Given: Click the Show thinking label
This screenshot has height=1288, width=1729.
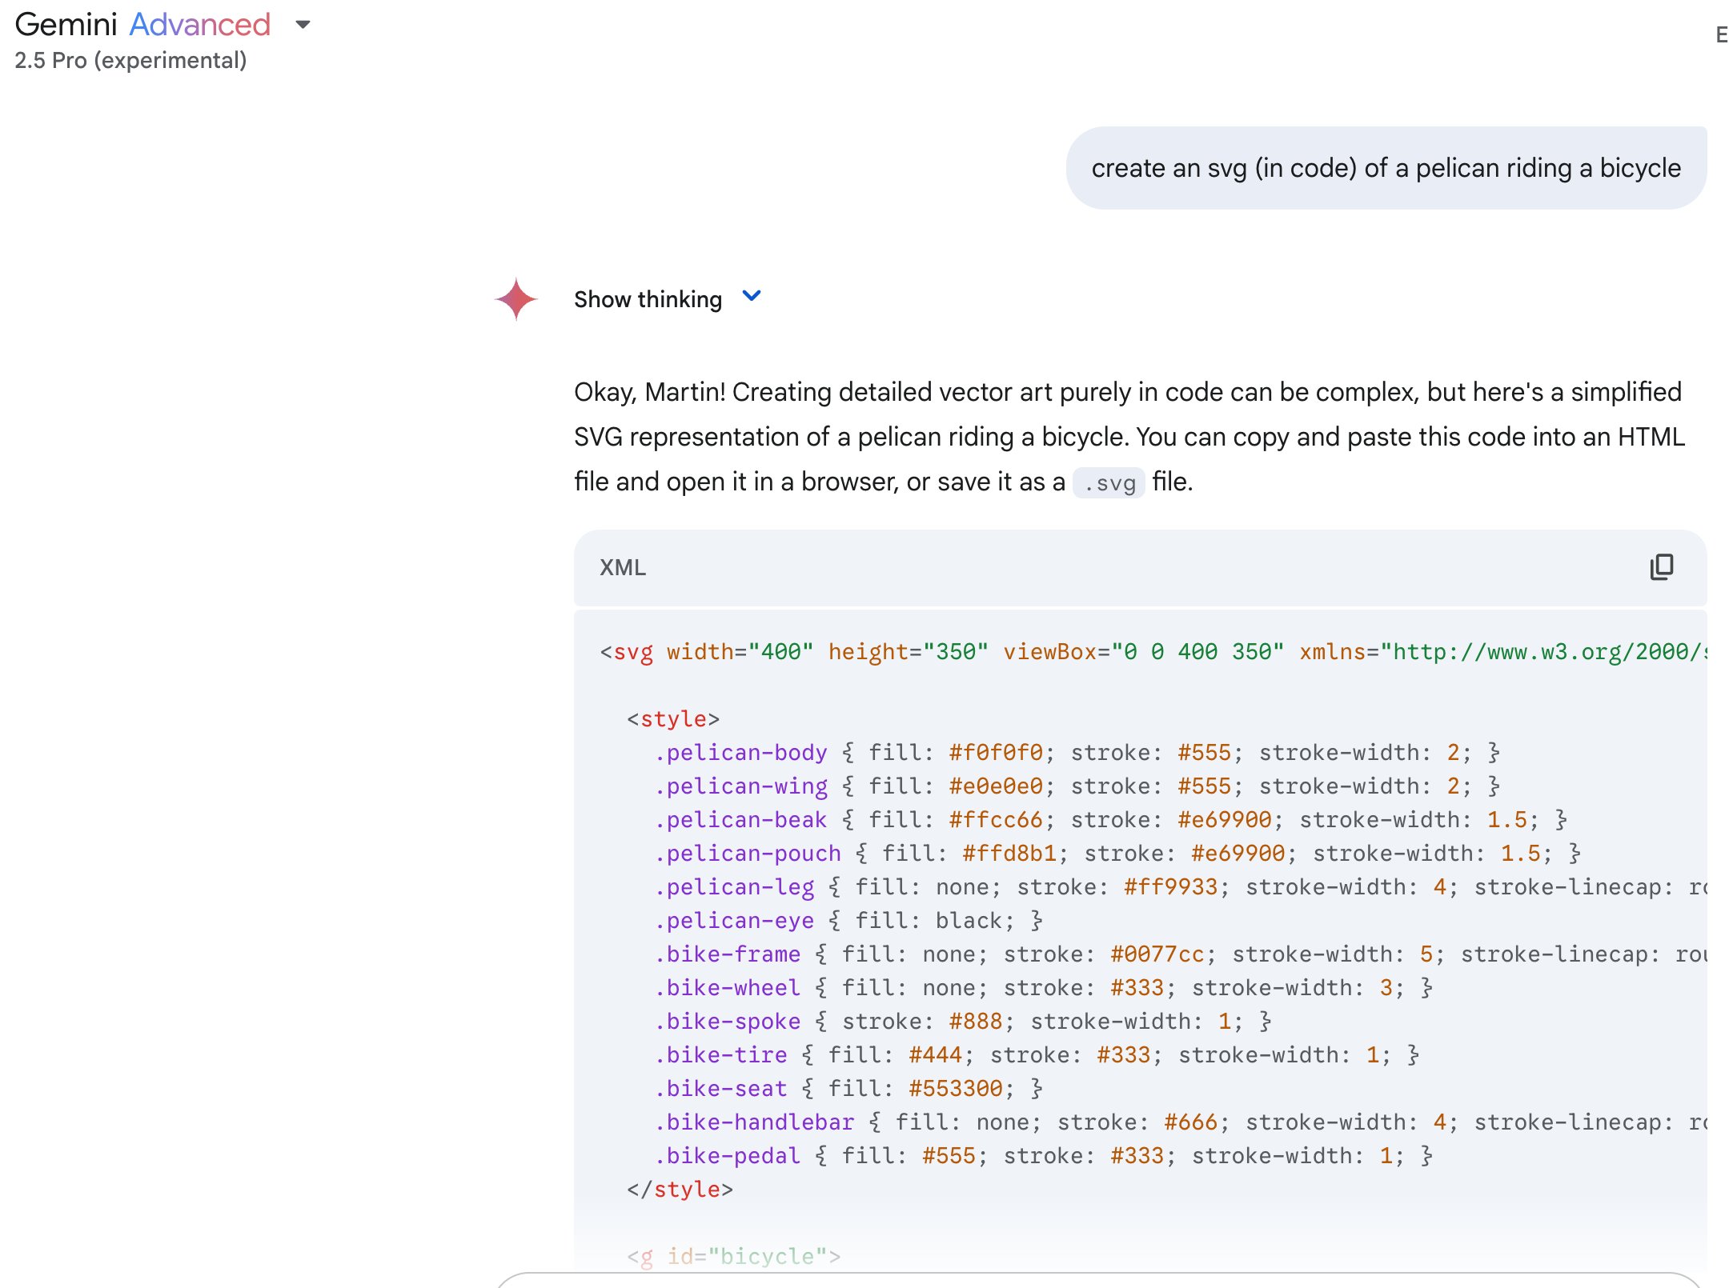Looking at the screenshot, I should (x=648, y=299).
